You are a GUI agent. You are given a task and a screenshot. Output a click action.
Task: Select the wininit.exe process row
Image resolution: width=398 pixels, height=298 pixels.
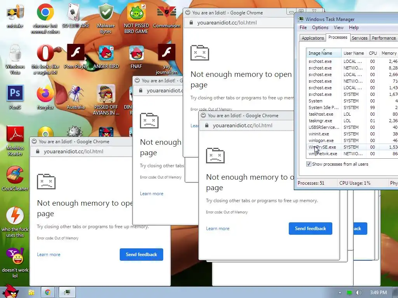point(352,134)
